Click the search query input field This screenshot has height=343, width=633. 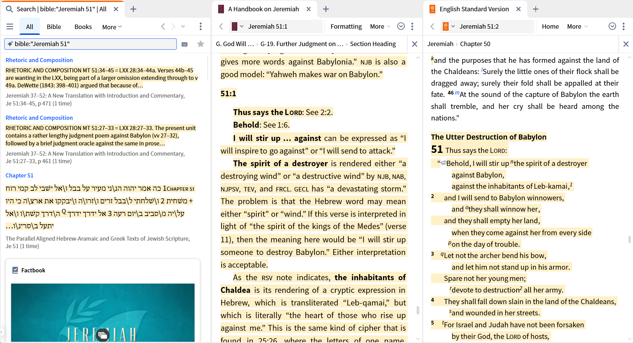pyautogui.click(x=90, y=44)
